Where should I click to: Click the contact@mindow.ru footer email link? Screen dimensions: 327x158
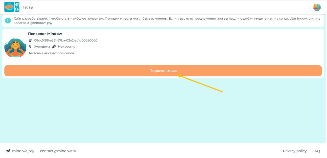coord(58,151)
